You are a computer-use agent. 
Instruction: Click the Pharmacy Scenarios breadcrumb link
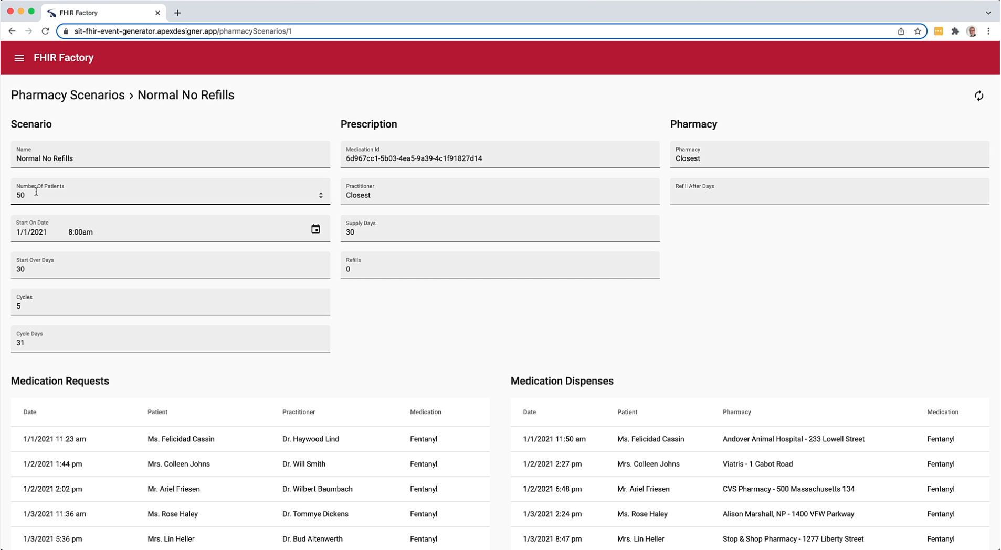[x=68, y=95]
